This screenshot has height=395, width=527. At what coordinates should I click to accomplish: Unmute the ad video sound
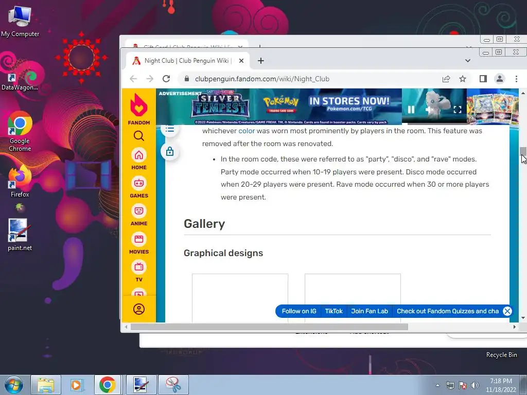(430, 110)
